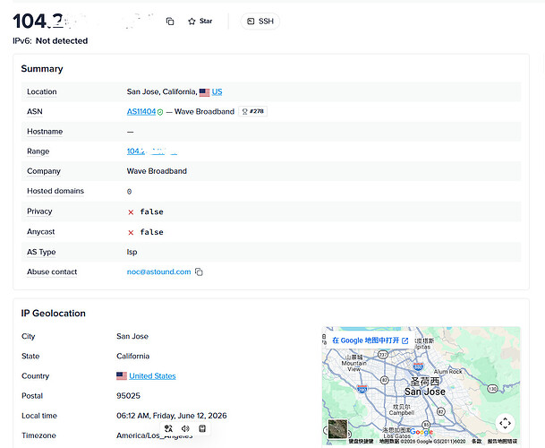Viewport: 545px width, 448px height.
Task: Click the verified shield icon next to AS11404
Action: [160, 112]
